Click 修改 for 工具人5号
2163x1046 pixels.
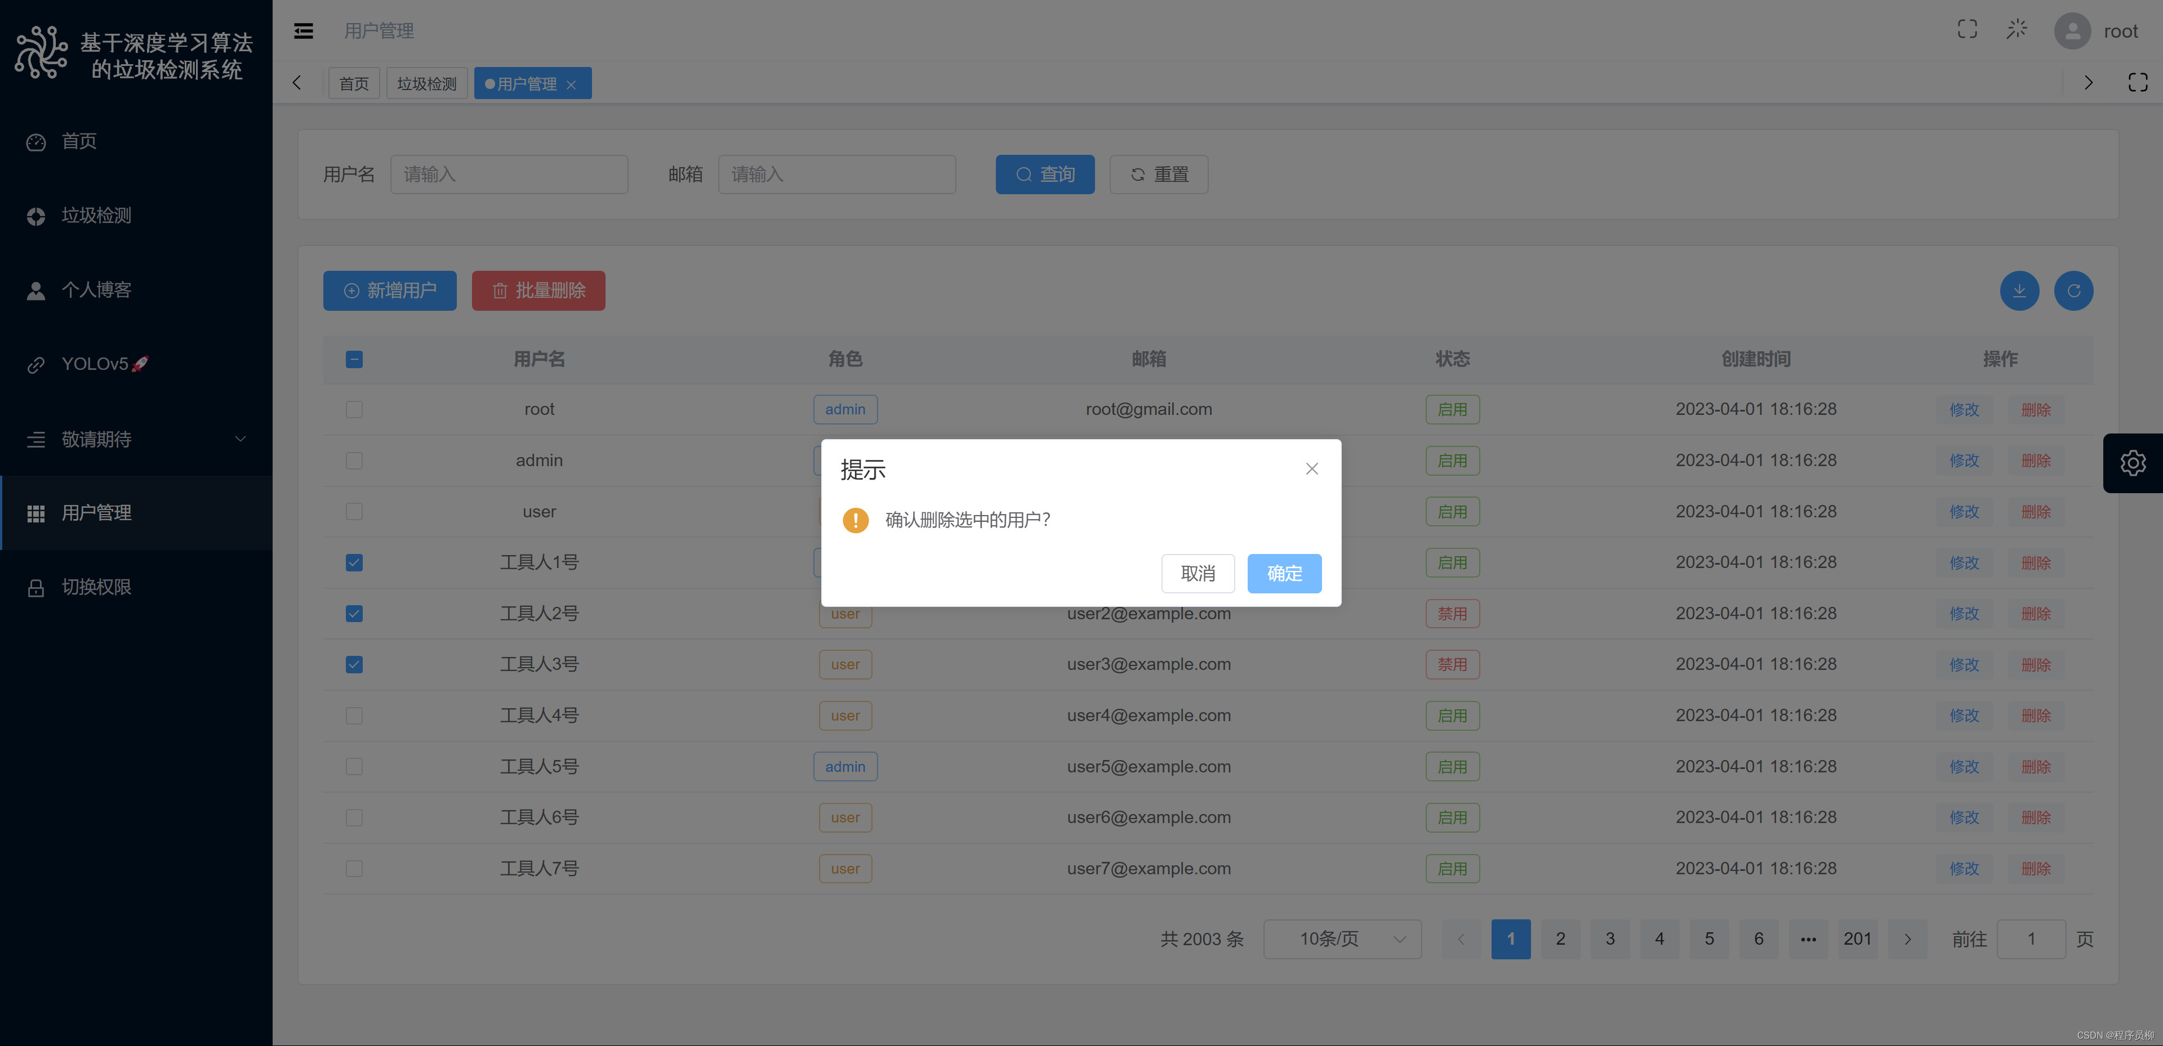pos(1964,766)
